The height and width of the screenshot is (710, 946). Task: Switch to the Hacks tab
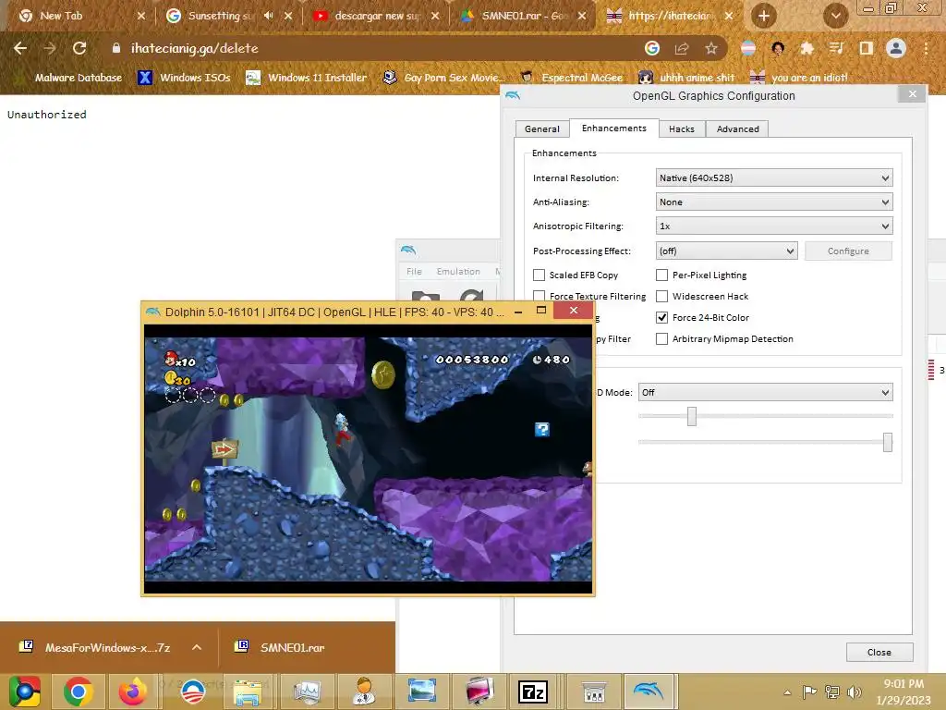tap(682, 129)
